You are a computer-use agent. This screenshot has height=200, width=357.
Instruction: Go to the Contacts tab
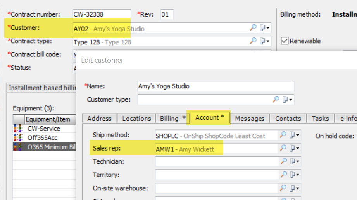pyautogui.click(x=288, y=119)
